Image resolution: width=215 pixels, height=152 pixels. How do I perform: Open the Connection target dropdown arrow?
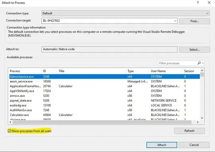click(x=175, y=21)
